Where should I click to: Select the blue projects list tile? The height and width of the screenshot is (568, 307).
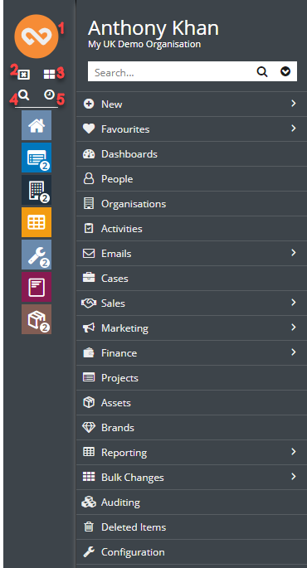click(x=37, y=158)
